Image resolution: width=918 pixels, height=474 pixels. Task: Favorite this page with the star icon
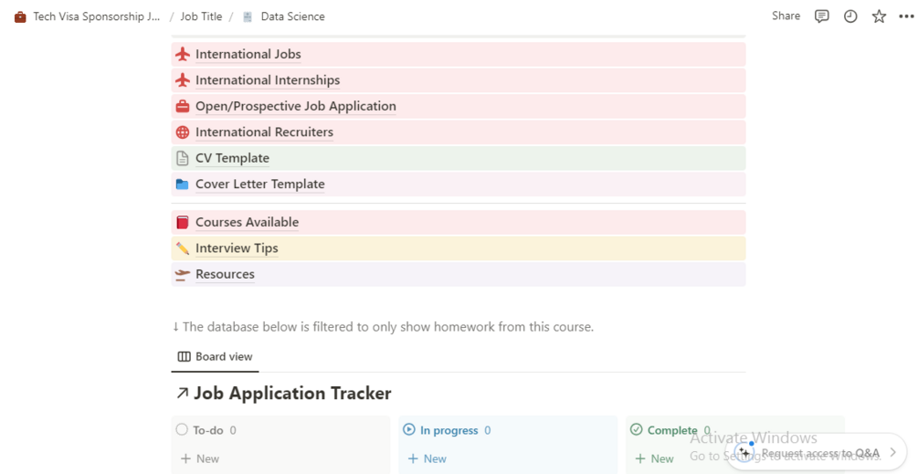point(879,16)
